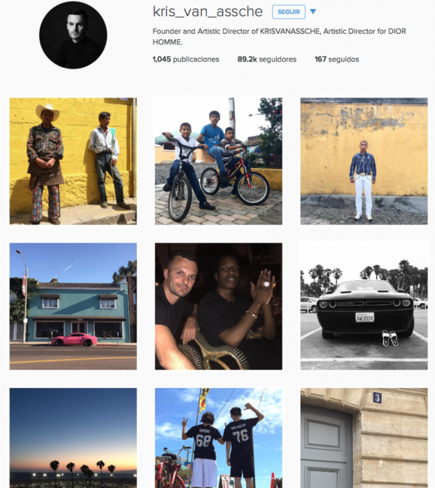Click the white sandals under the black car
The image size is (435, 488).
[x=390, y=338]
